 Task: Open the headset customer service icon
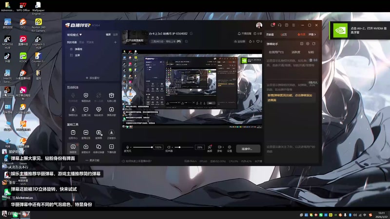click(x=279, y=25)
